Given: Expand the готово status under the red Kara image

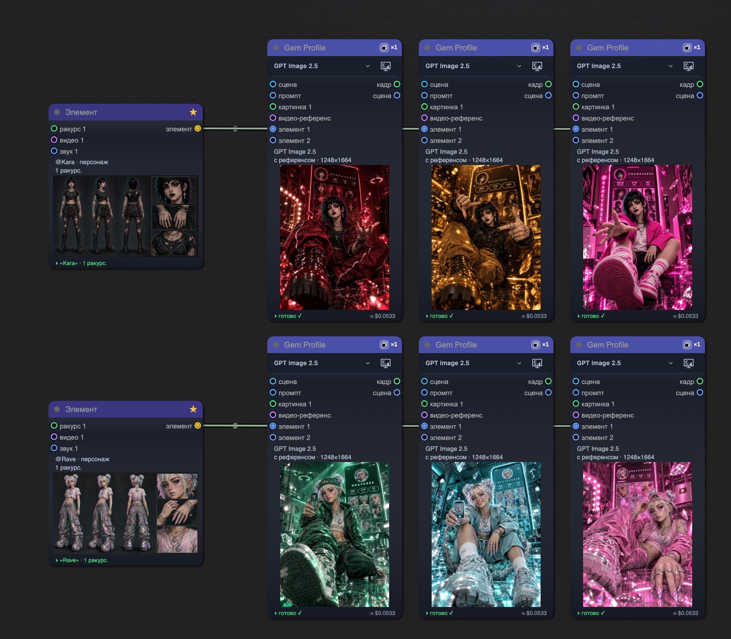Looking at the screenshot, I should click(288, 316).
